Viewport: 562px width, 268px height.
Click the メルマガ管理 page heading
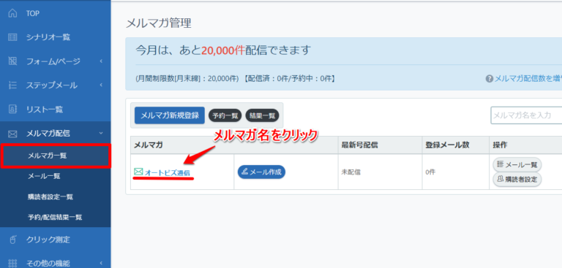(x=159, y=23)
